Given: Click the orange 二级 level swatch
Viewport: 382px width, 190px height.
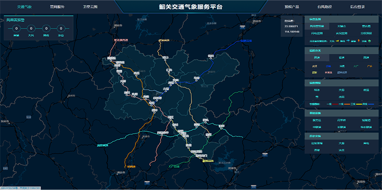Looking at the screenshot, I should [347, 104].
